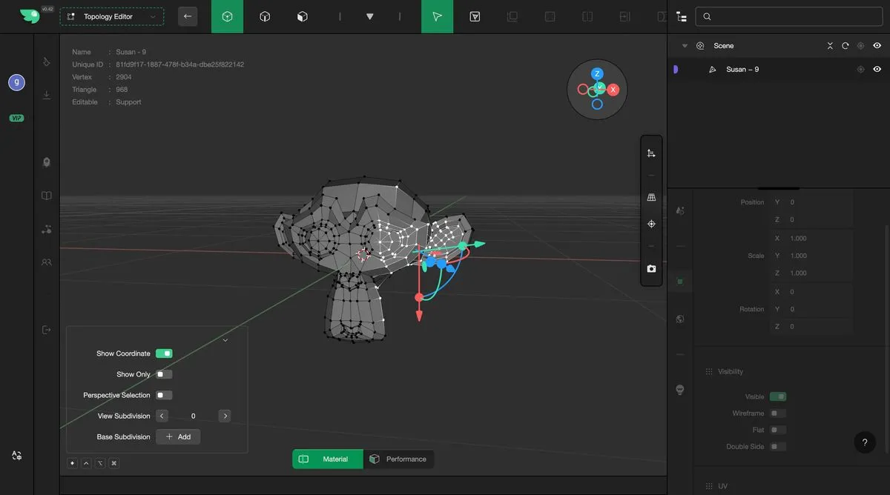This screenshot has width=890, height=495.
Task: Click the crosshair focus target icon
Action: pyautogui.click(x=651, y=224)
